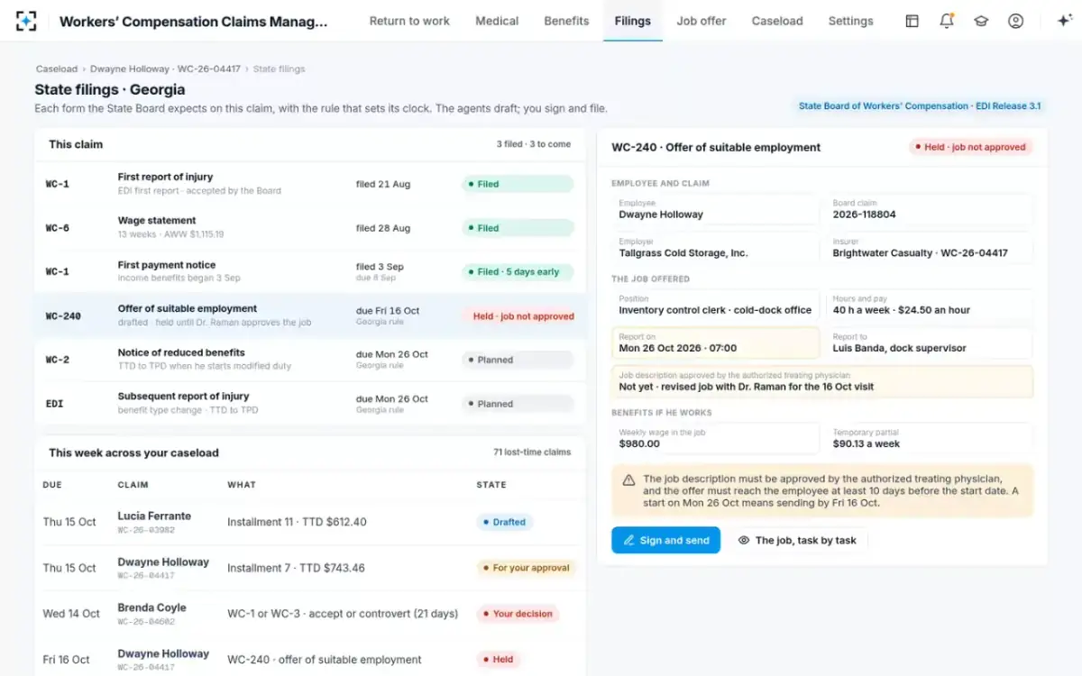Select the Filings tab
This screenshot has height=676, width=1082.
click(632, 21)
